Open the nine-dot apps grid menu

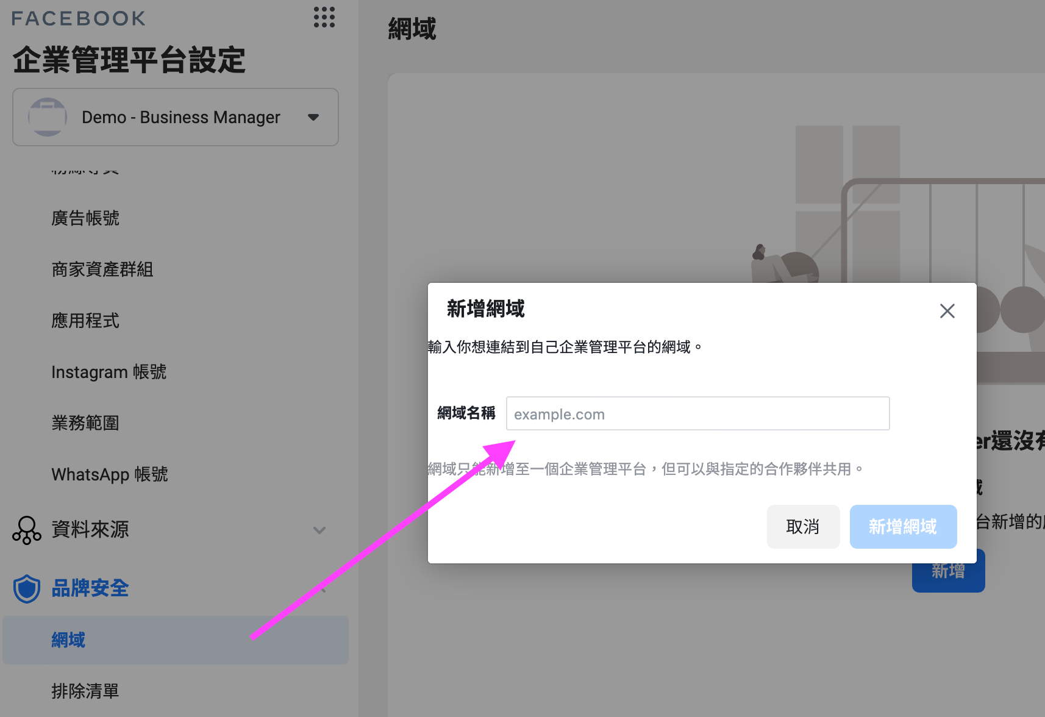324,17
